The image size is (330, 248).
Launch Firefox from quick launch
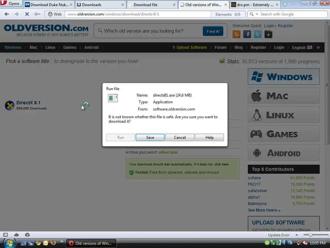pos(53,243)
